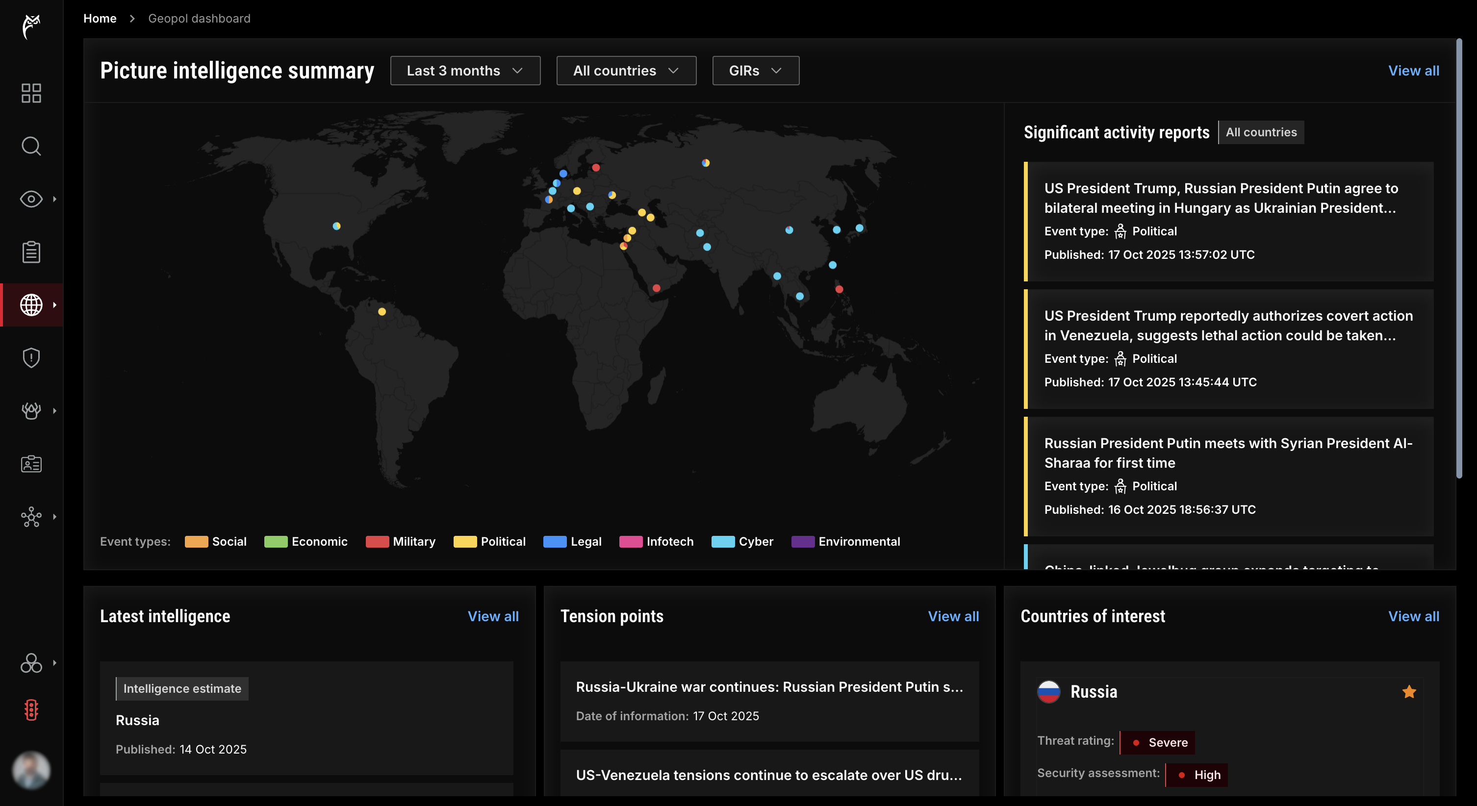Image resolution: width=1477 pixels, height=806 pixels.
Task: View all Latest intelligence
Action: [x=493, y=616]
